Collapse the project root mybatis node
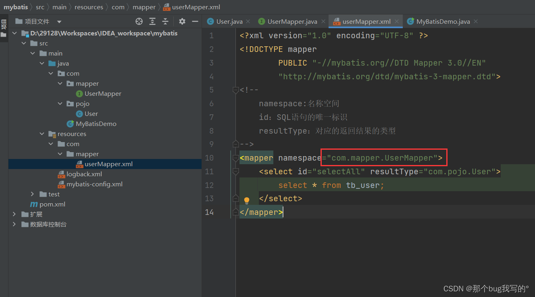 tap(15, 33)
